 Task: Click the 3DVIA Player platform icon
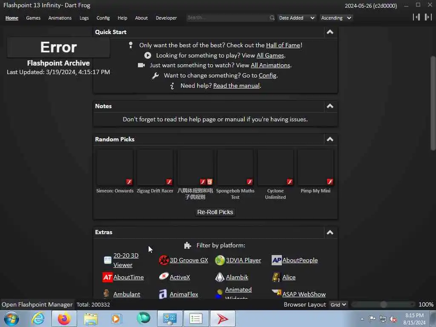pos(220,260)
